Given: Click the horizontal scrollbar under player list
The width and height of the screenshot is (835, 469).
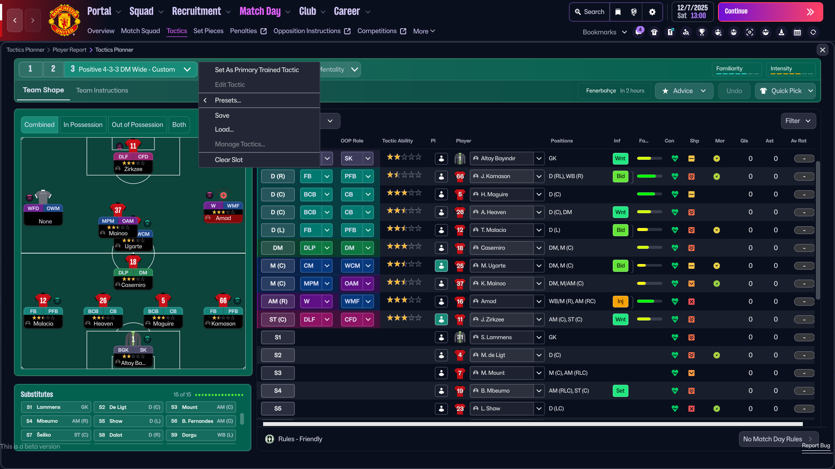Looking at the screenshot, I should (x=533, y=424).
